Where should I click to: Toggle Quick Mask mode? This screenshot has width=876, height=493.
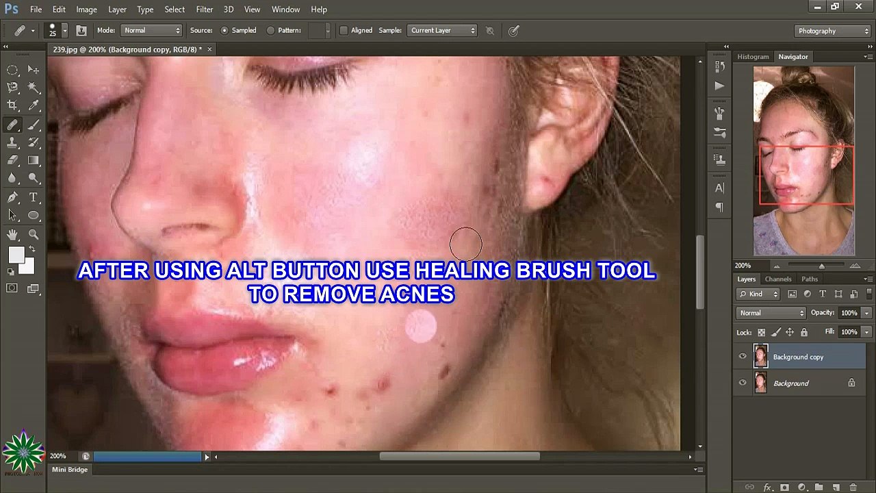click(12, 288)
